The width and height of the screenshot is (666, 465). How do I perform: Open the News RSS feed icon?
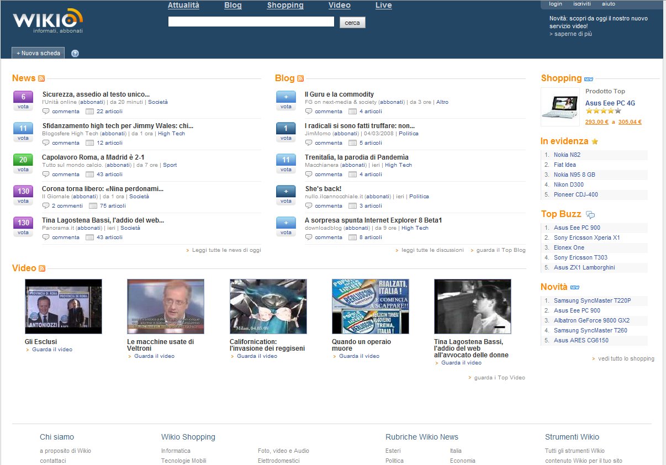click(41, 78)
